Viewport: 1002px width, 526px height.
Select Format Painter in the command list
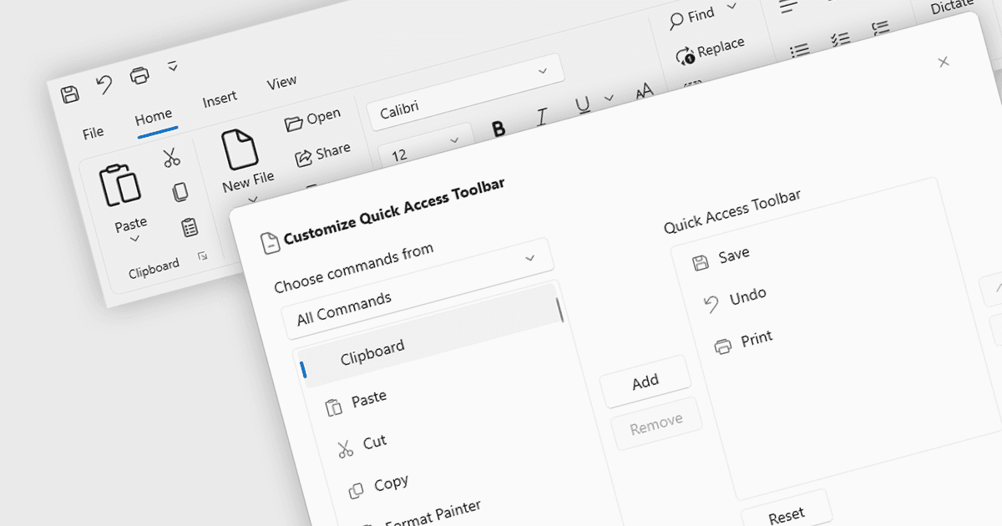433,513
